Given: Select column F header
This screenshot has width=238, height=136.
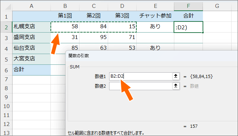Looking at the screenshot, I should click(188, 6).
